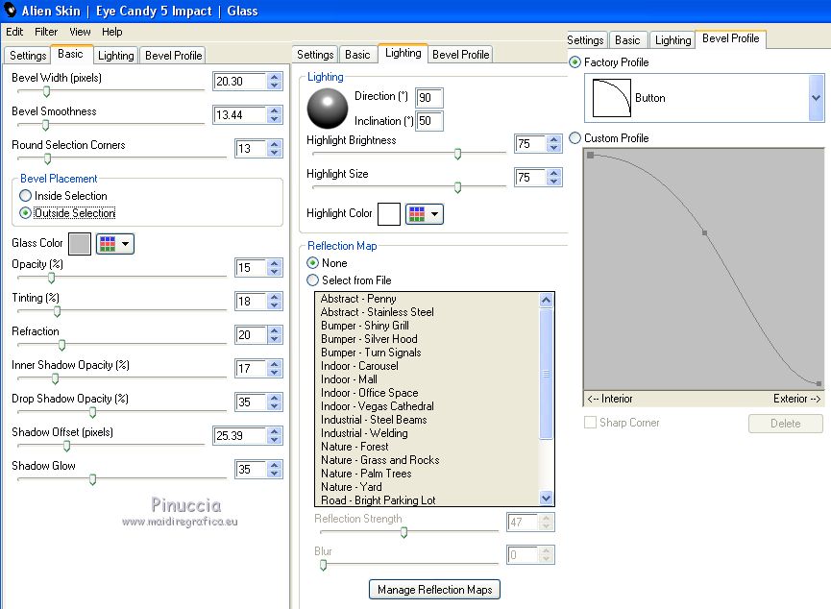831x609 pixels.
Task: Open the Factory Profile Button dropdown
Action: [x=817, y=98]
